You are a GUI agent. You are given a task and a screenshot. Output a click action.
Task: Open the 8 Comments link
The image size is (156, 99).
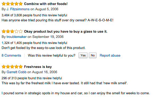point(11,55)
